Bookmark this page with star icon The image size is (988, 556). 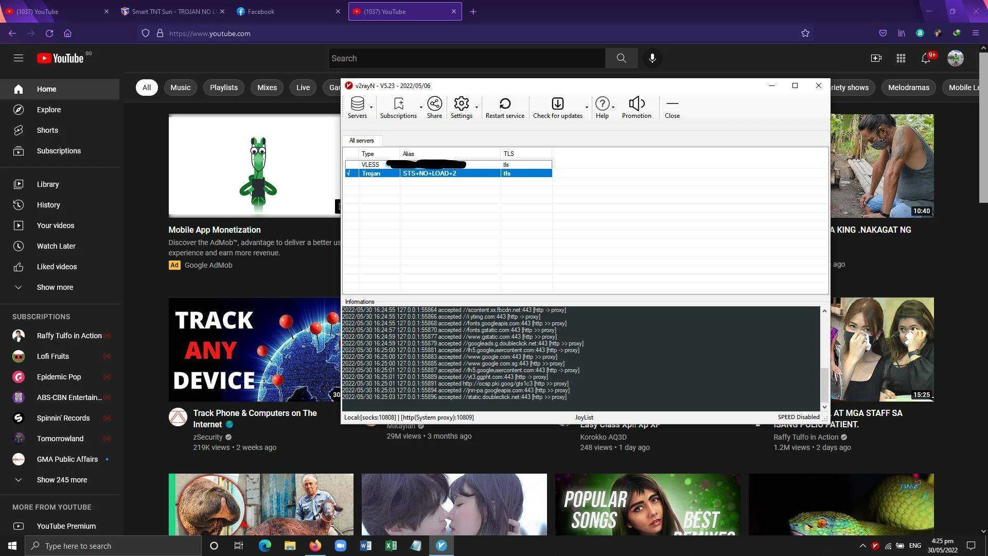point(805,33)
